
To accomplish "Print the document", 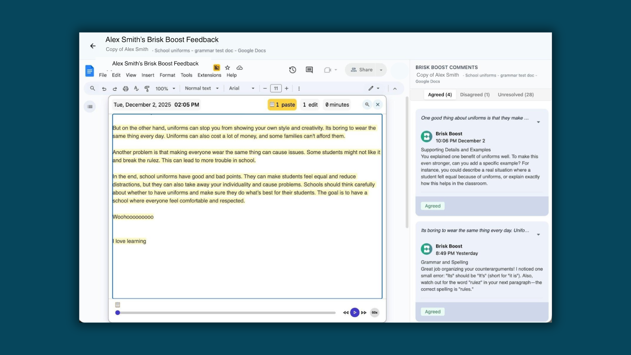I will tap(125, 89).
